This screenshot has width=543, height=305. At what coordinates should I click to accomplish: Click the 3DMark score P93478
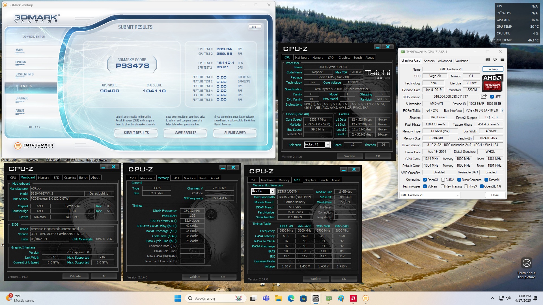[132, 66]
